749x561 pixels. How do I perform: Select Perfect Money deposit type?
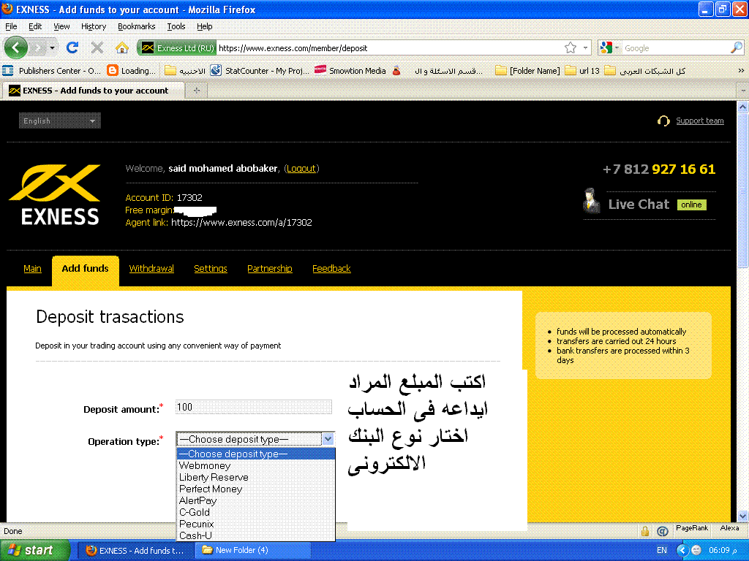click(x=256, y=489)
